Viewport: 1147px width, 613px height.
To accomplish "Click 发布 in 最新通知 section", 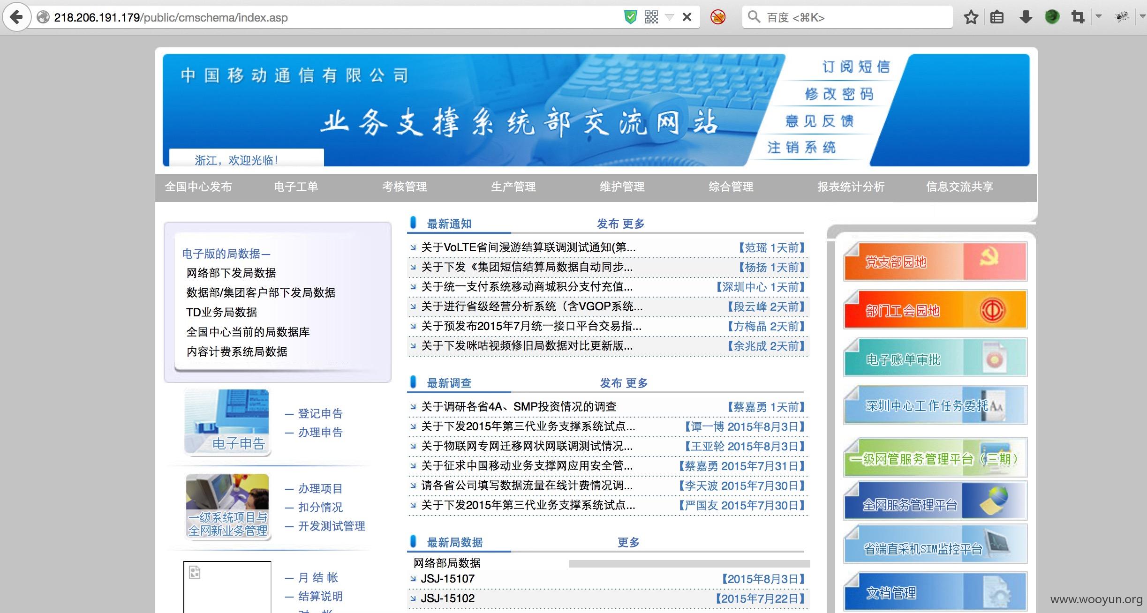I will (608, 224).
